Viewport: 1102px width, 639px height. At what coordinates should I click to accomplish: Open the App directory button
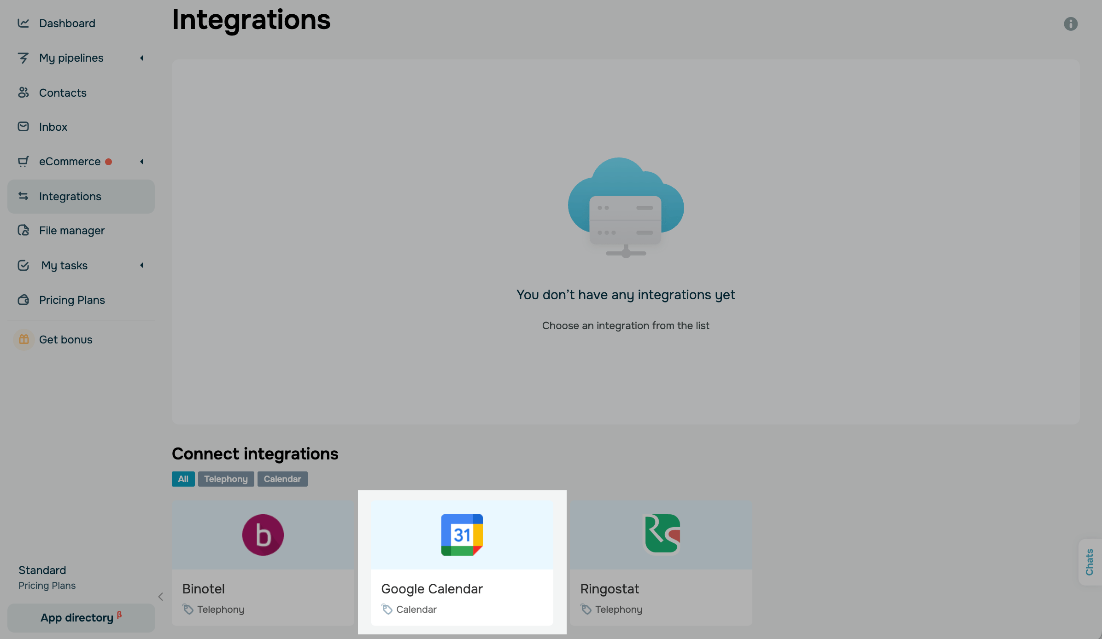pos(81,618)
